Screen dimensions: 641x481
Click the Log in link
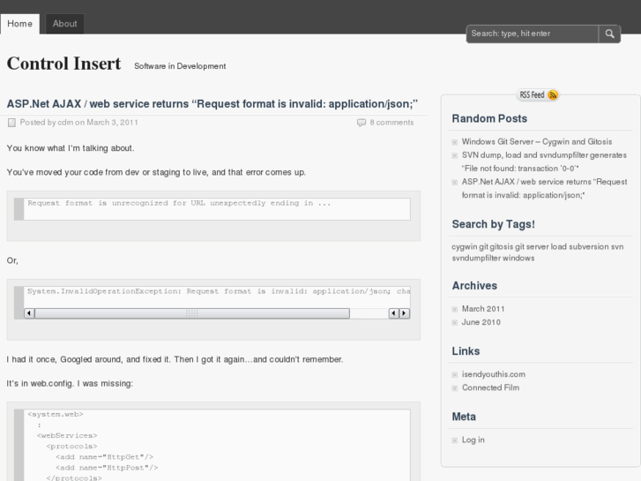[473, 440]
